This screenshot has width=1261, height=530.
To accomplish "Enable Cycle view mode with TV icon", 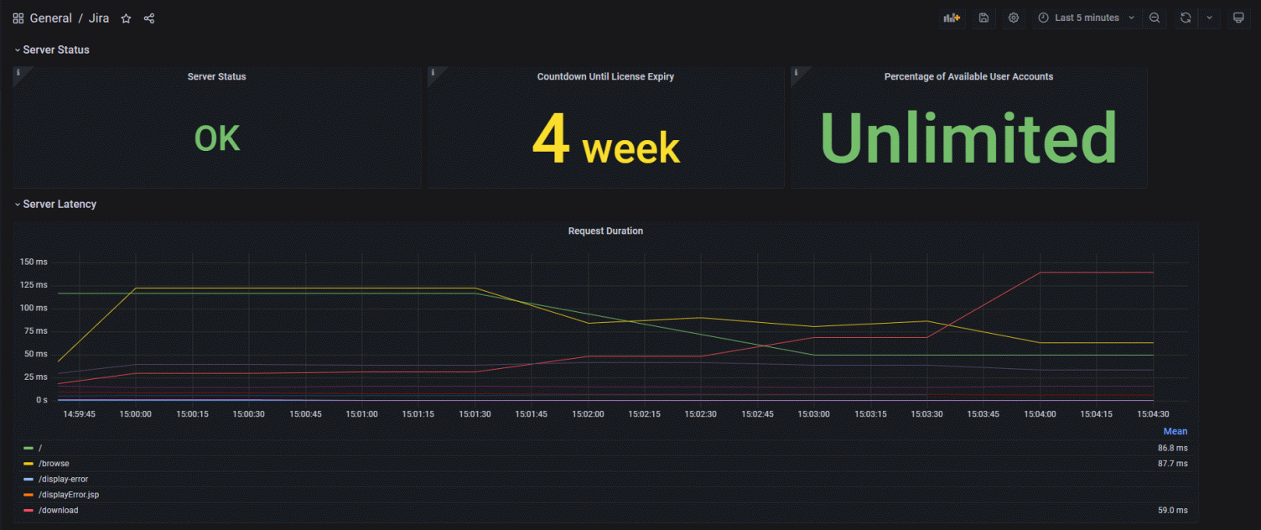I will tap(1238, 18).
